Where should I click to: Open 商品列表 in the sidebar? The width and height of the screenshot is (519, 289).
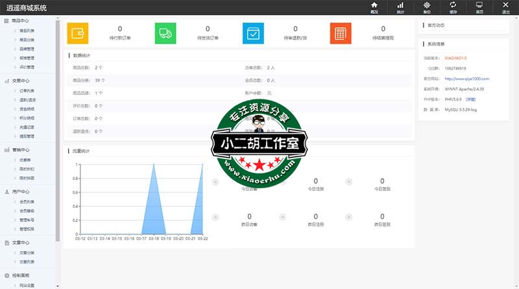click(27, 31)
